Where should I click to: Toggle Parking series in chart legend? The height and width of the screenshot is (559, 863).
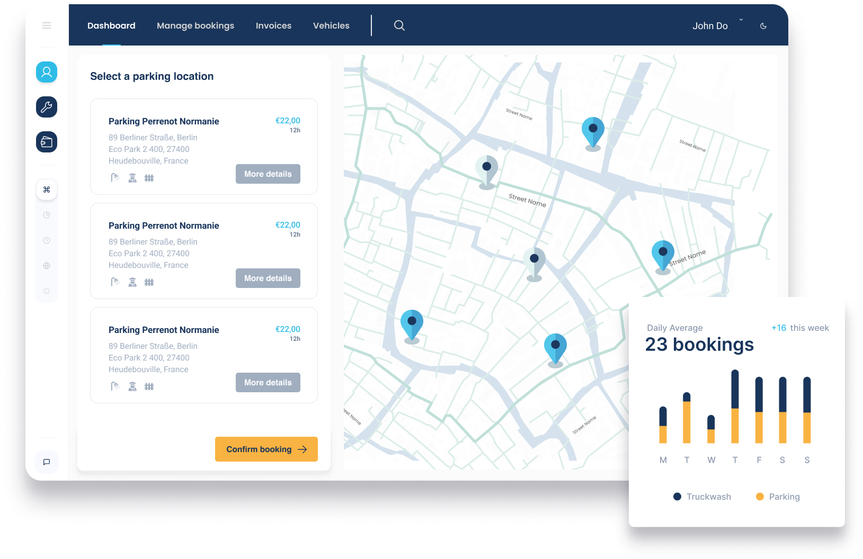778,497
